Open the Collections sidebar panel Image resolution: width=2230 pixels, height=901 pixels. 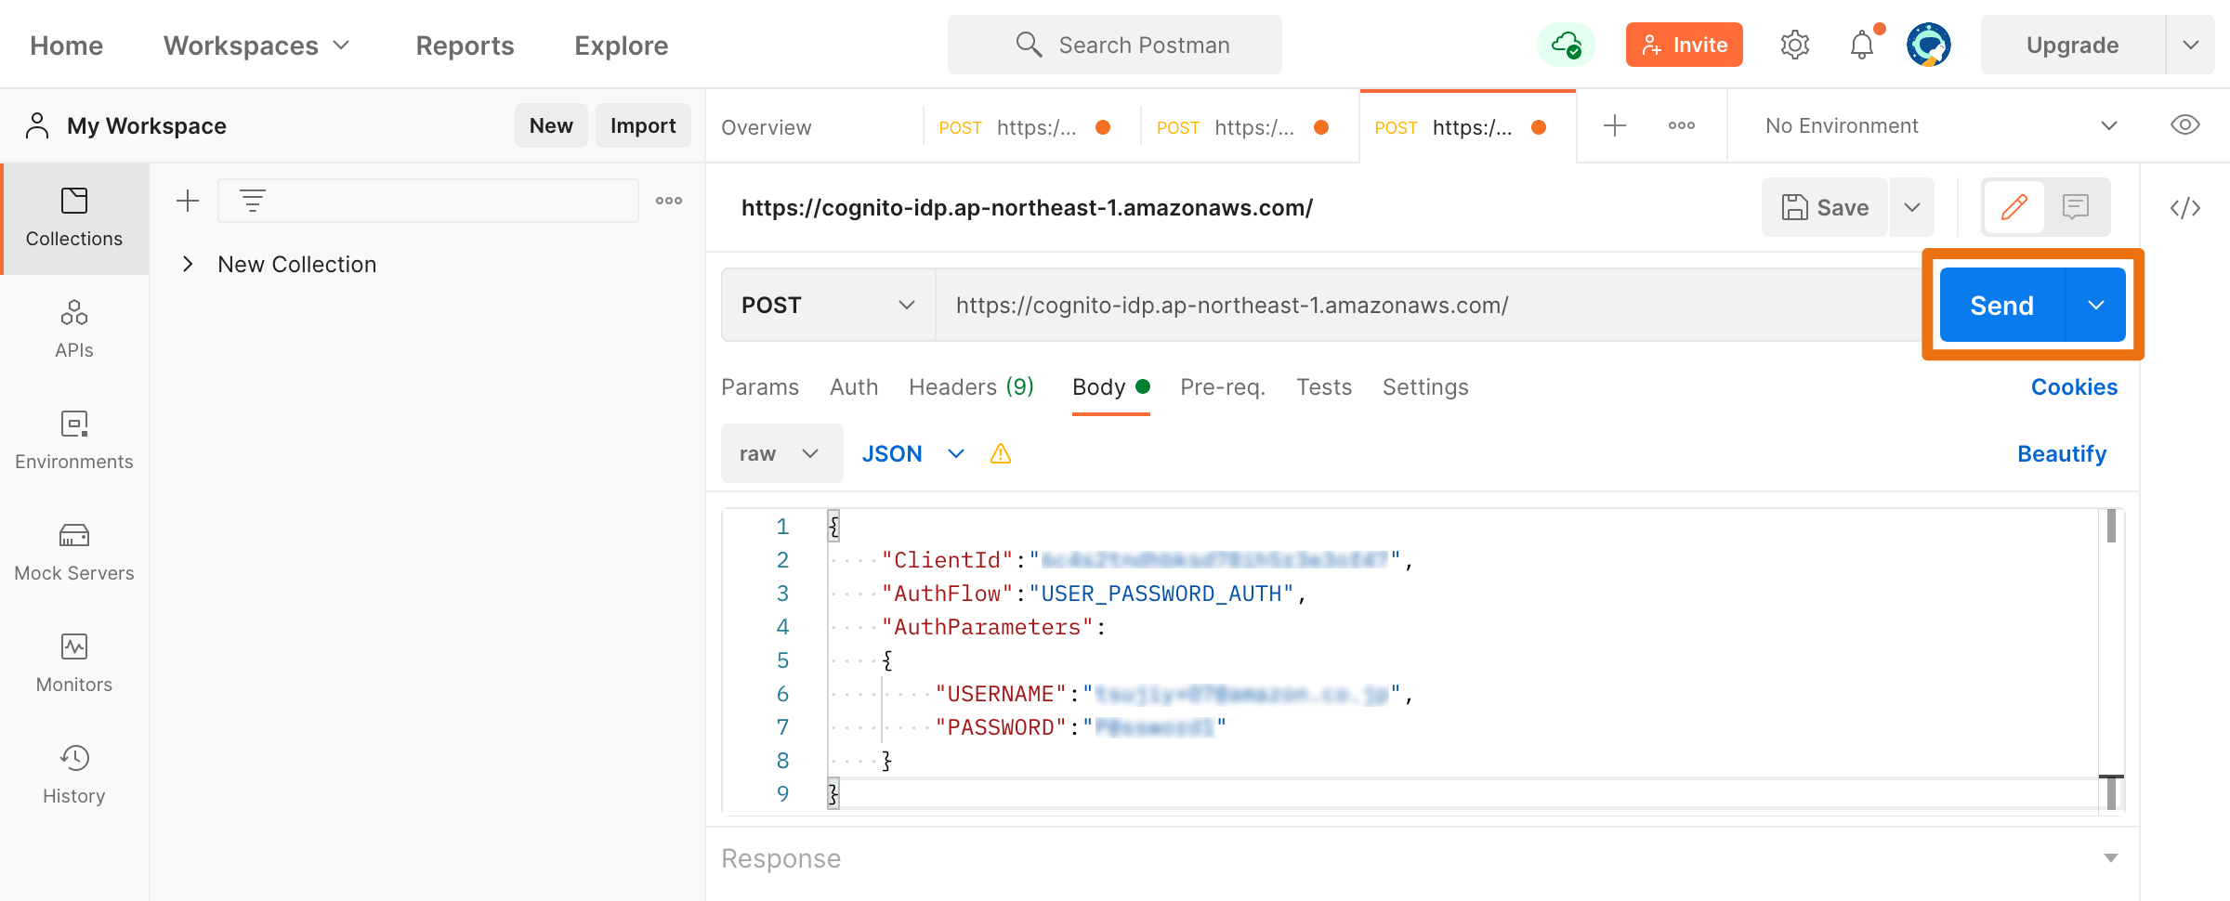tap(74, 218)
